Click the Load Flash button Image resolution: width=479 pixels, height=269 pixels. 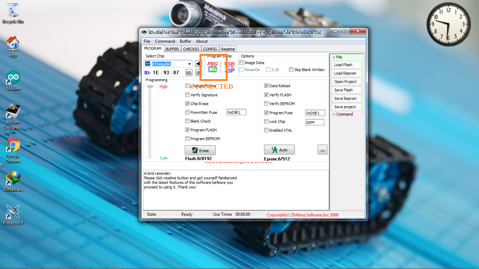click(346, 64)
